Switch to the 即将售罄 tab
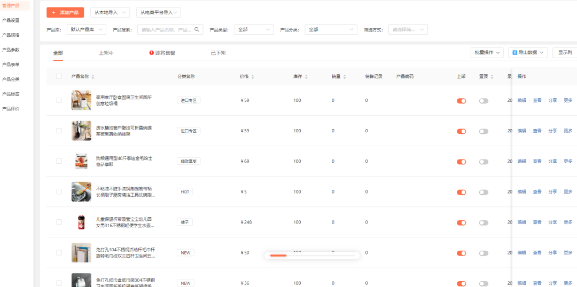Image resolution: width=577 pixels, height=287 pixels. point(162,53)
